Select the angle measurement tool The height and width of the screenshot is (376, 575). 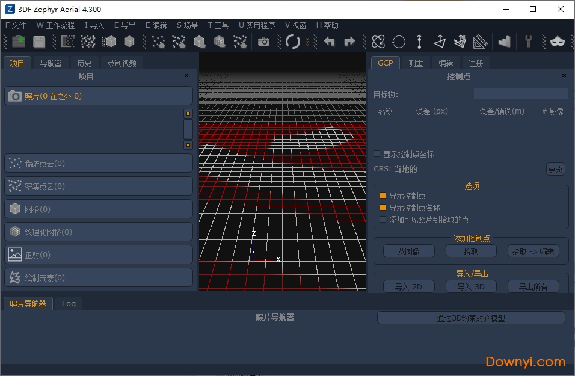pos(441,42)
